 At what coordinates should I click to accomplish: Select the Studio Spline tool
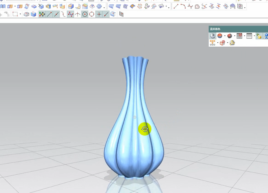point(190,6)
